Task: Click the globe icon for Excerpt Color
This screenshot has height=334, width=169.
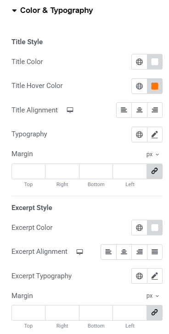Action: [139, 228]
